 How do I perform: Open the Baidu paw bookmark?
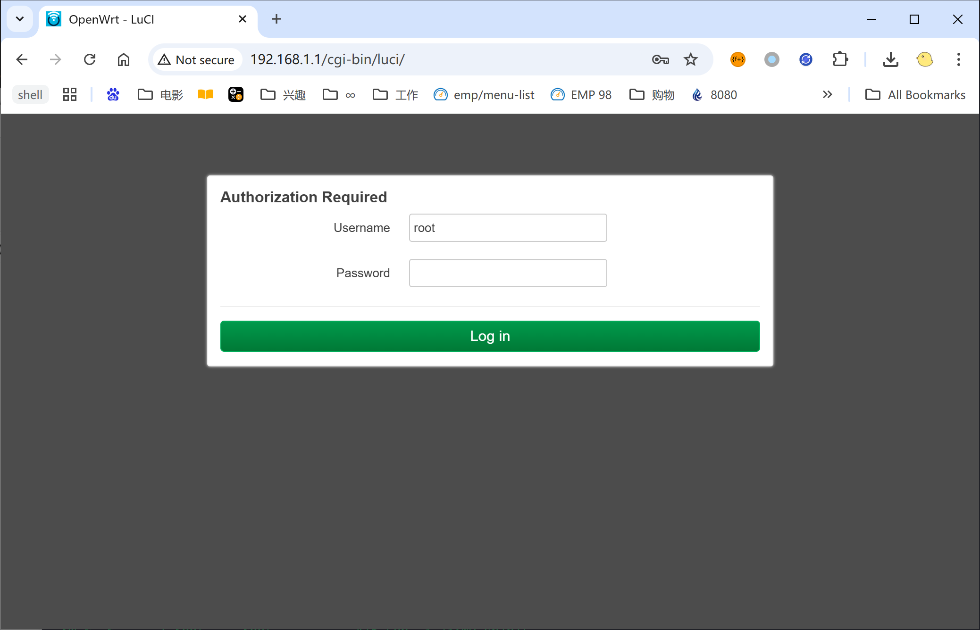pos(113,95)
